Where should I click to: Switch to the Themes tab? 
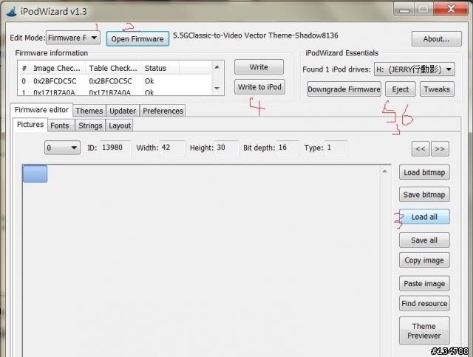pyautogui.click(x=89, y=111)
